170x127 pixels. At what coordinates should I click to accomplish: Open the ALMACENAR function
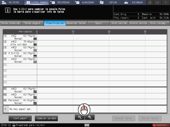click(85, 2)
